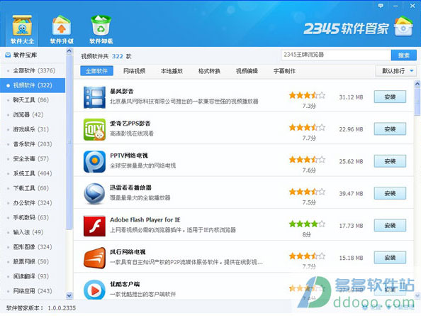This screenshot has width=421, height=316.
Task: Switch to the 本地播放 tab
Action: [x=172, y=71]
